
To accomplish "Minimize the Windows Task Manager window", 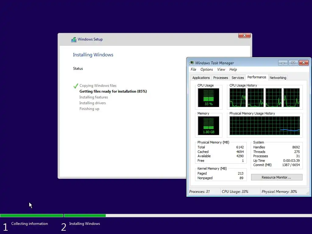I will [x=283, y=63].
